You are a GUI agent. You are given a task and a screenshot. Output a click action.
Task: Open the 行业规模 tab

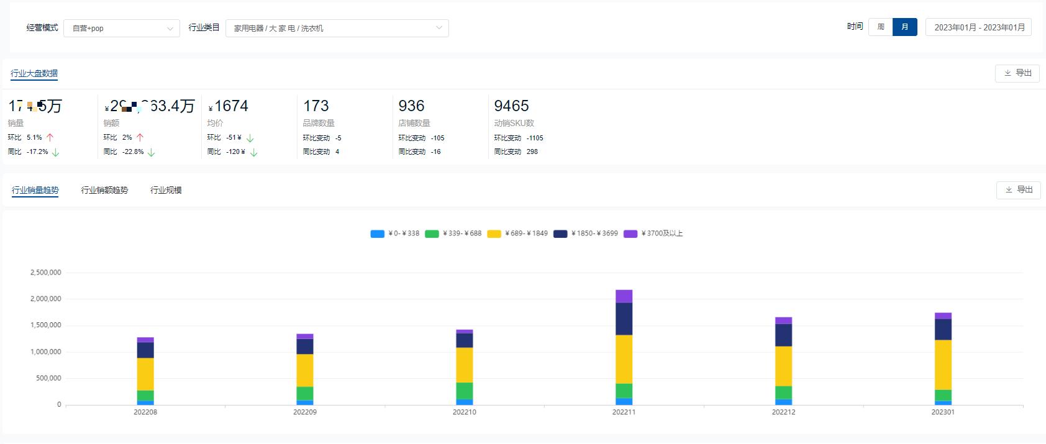pos(166,190)
